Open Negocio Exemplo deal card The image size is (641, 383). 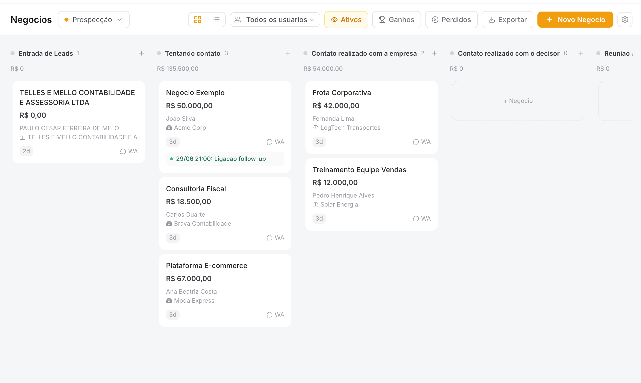(225, 127)
